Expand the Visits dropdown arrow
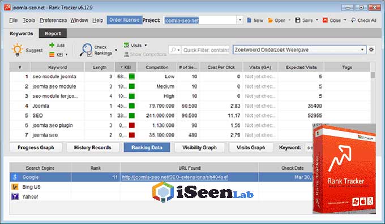The width and height of the screenshot is (385, 224). (146, 45)
